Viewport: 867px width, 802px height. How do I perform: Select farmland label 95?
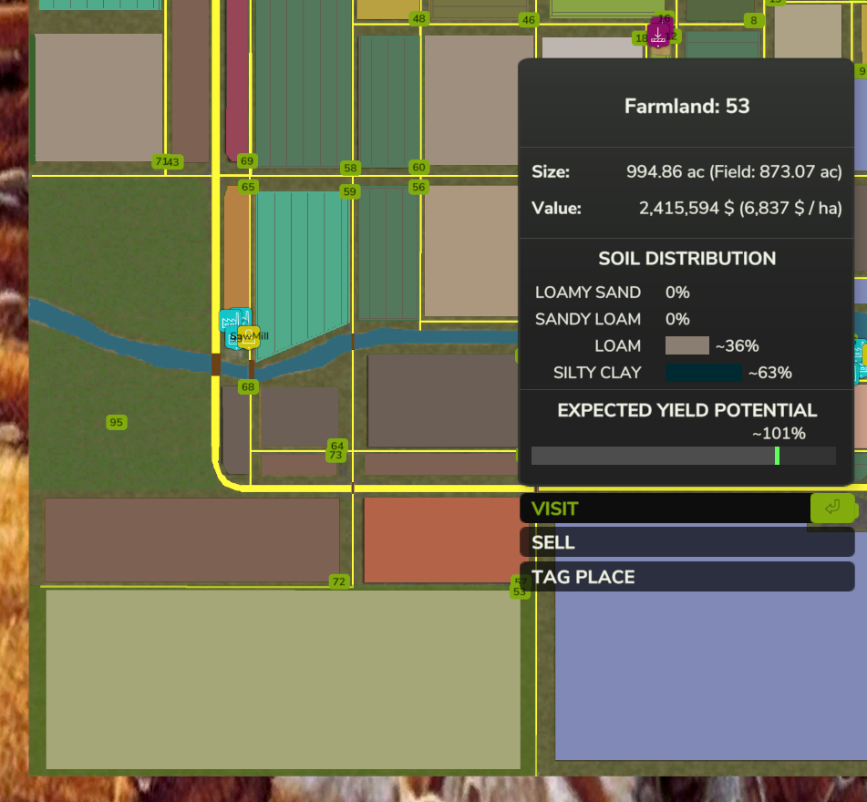click(x=116, y=422)
